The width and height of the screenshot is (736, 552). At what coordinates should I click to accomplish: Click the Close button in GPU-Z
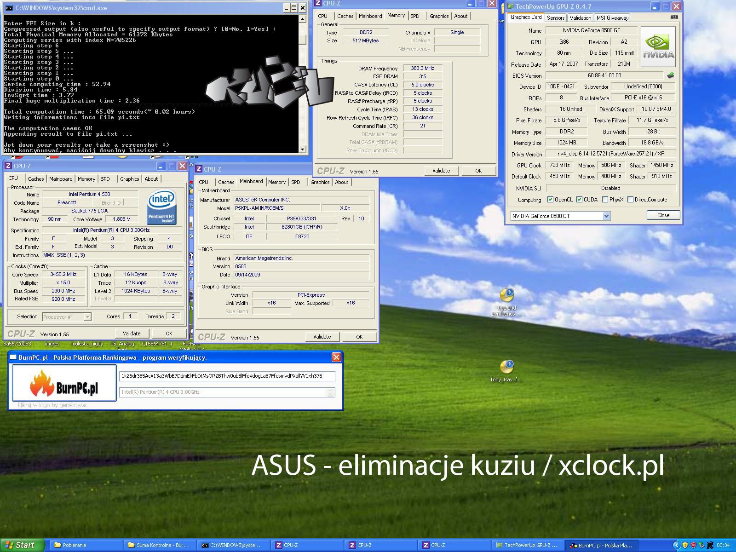663,215
